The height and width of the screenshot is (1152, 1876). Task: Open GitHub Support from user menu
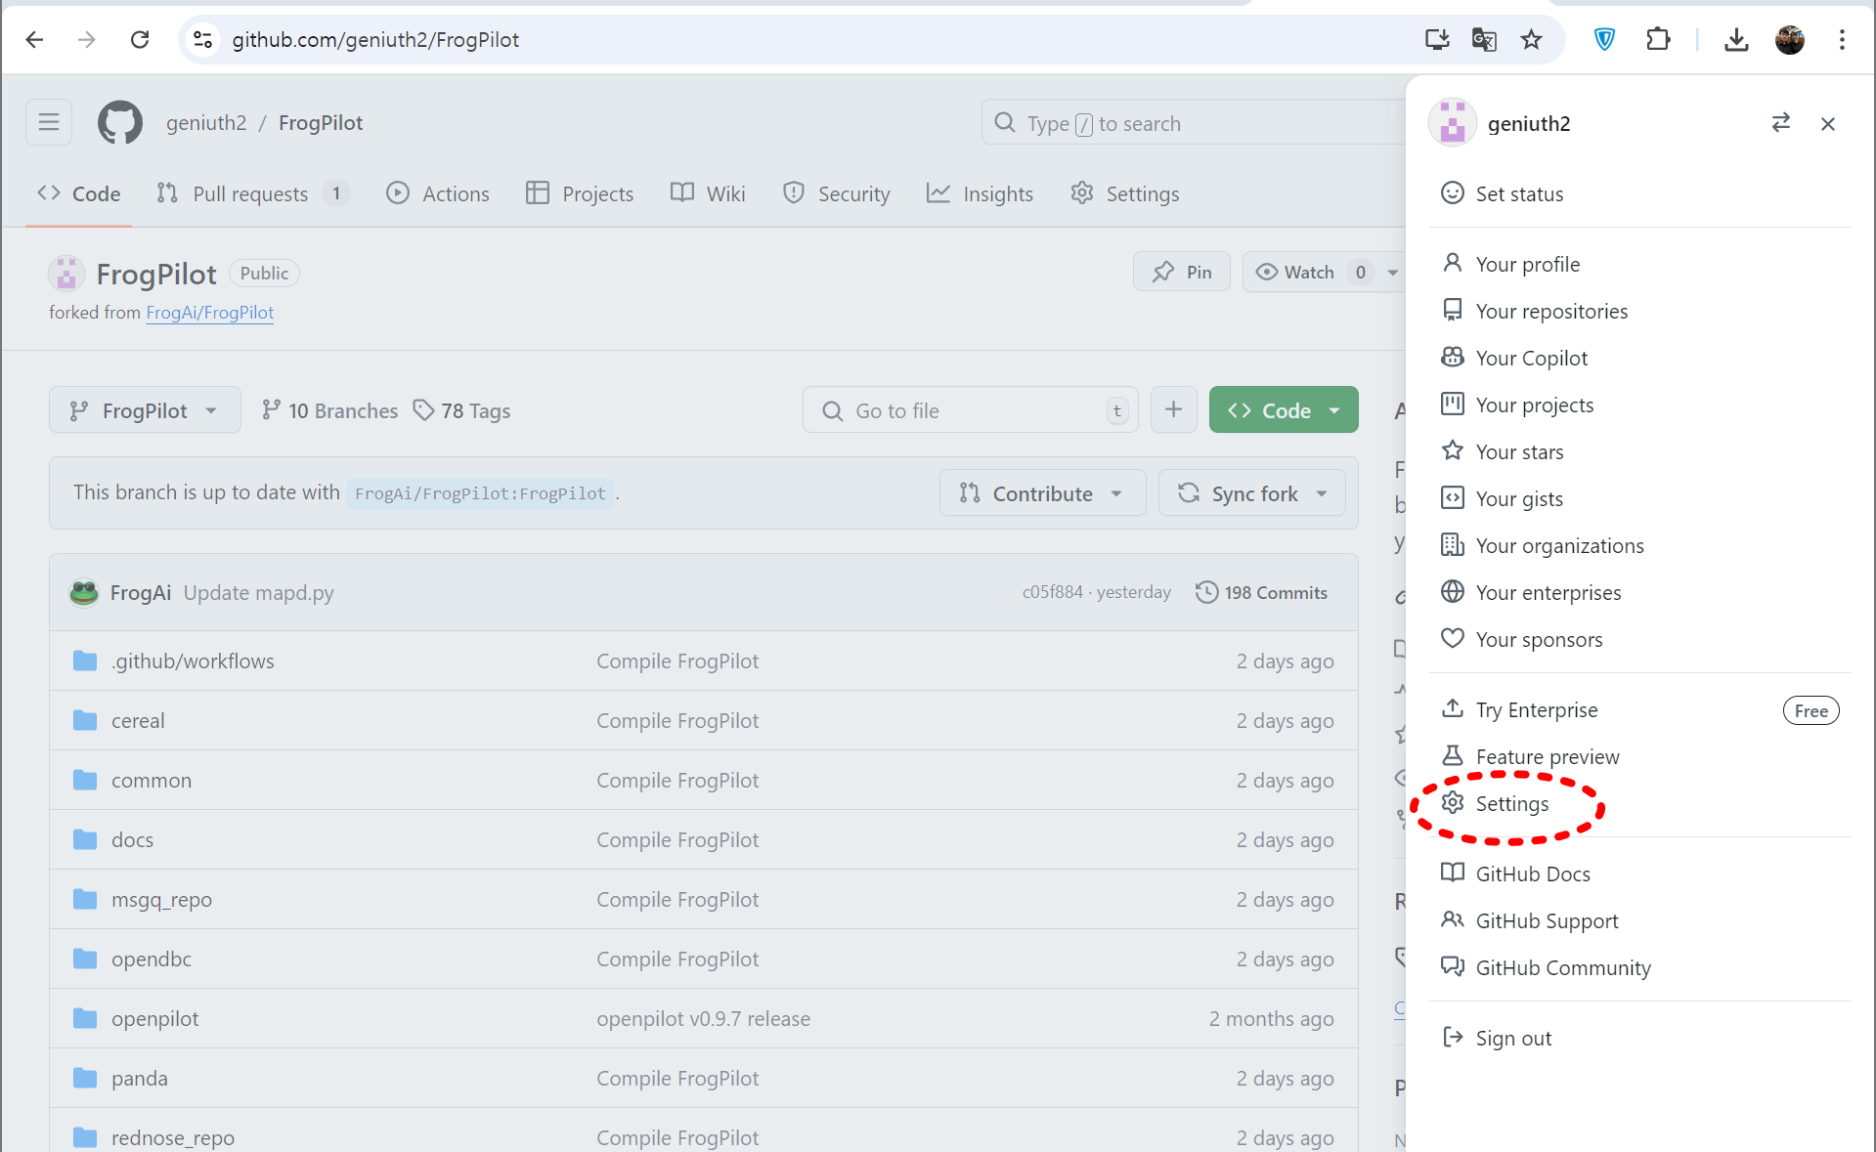pos(1639,920)
